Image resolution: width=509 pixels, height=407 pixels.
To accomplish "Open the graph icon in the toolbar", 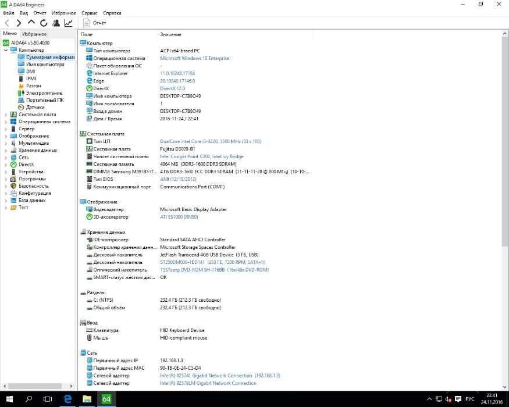I will pyautogui.click(x=68, y=23).
